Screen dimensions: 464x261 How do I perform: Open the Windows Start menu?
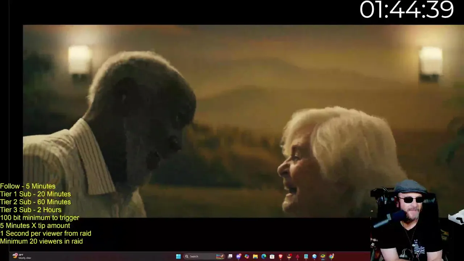178,256
